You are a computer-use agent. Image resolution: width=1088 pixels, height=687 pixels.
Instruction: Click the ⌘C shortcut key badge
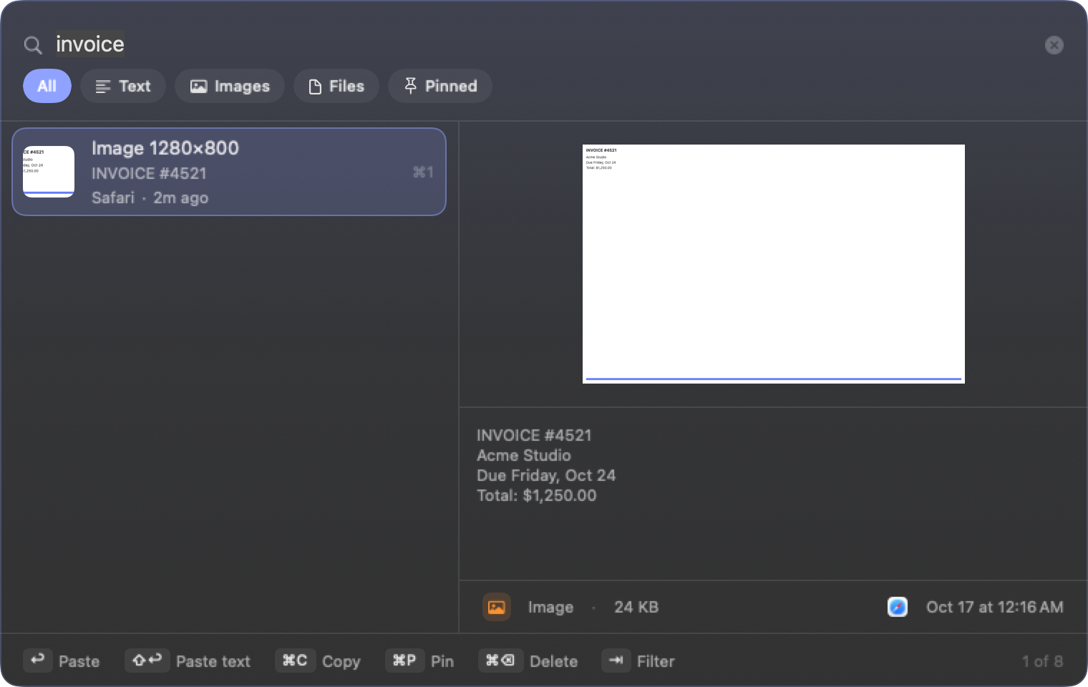tap(295, 661)
